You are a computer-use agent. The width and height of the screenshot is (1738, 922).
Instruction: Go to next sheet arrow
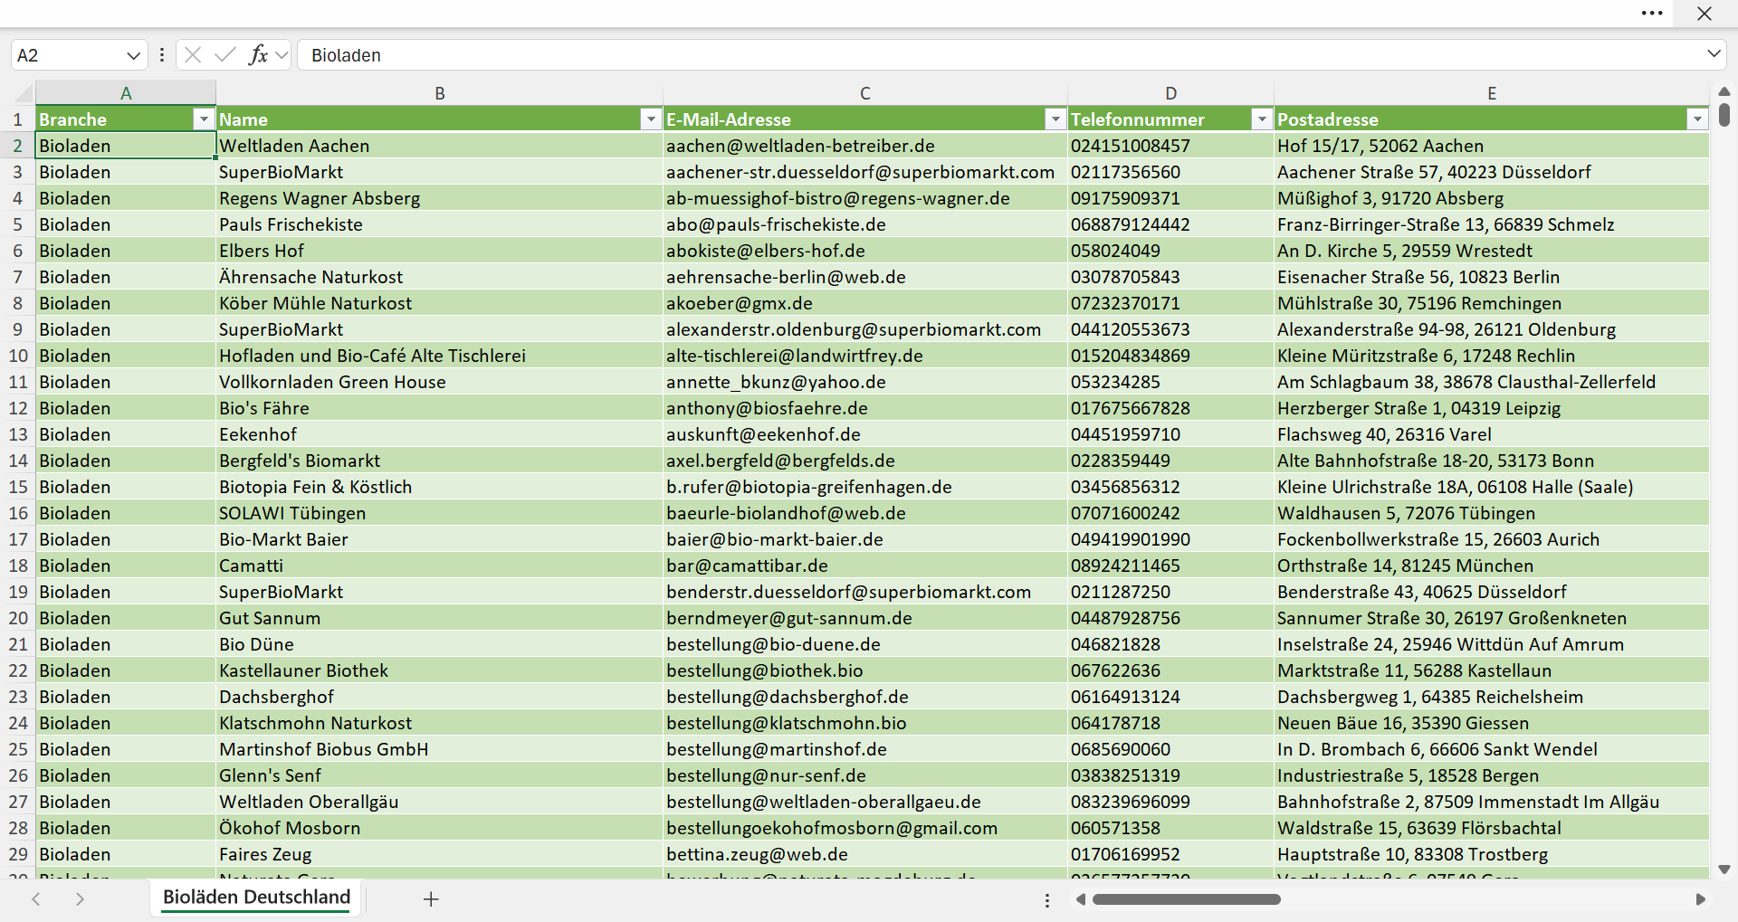click(x=80, y=898)
